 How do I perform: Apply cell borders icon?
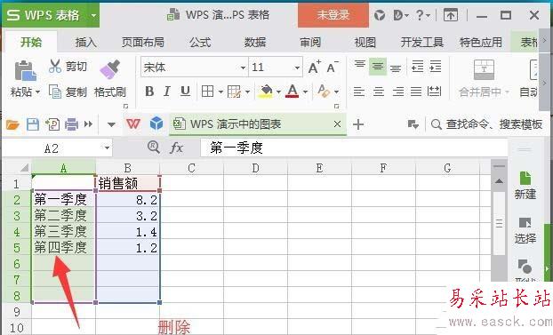point(207,92)
